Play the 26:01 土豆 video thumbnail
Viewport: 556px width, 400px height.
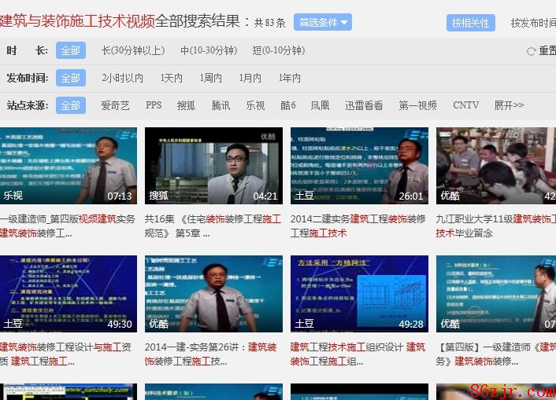tap(359, 165)
